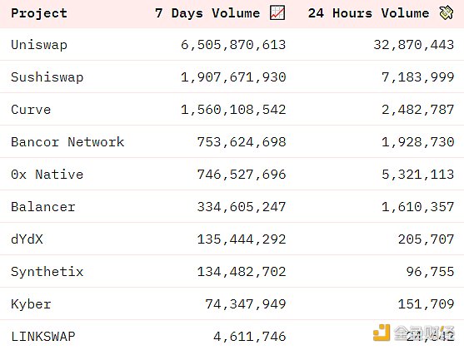The height and width of the screenshot is (350, 464).
Task: Click the 24 Hours Volume column header
Action: click(x=368, y=13)
